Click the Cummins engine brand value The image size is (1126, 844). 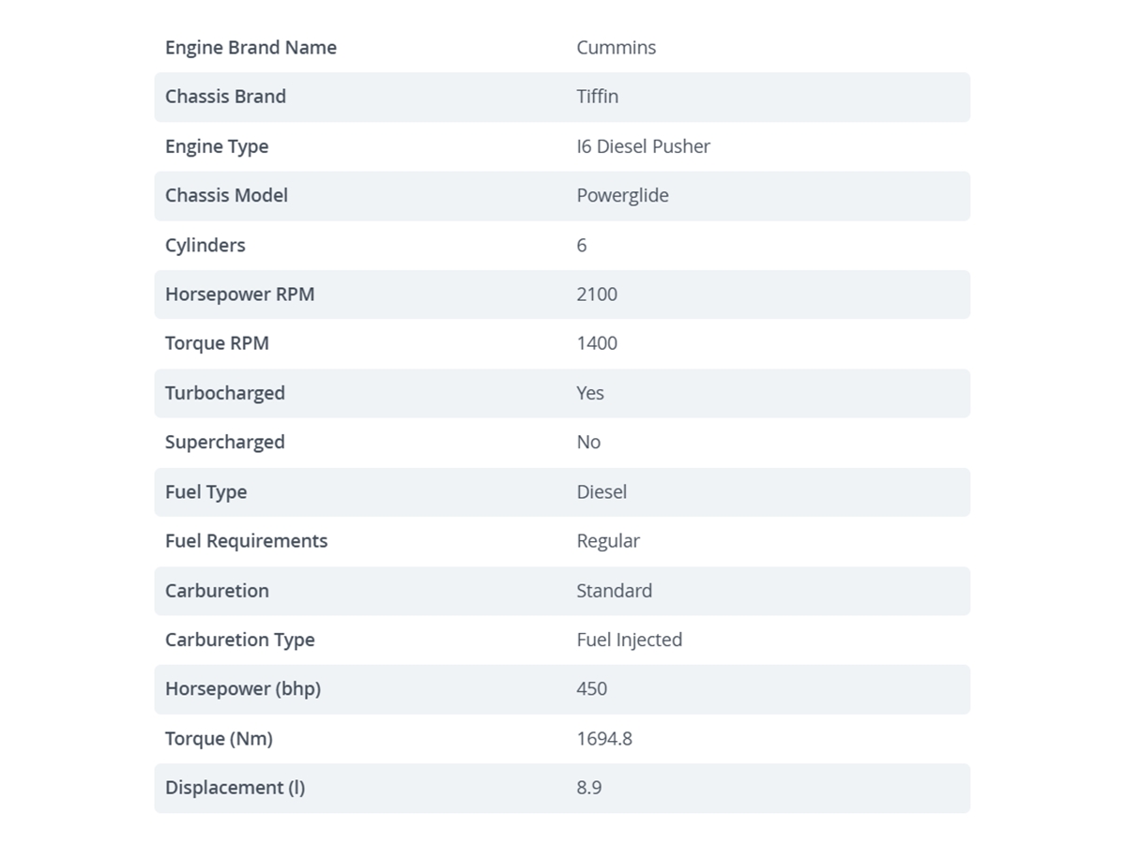616,48
